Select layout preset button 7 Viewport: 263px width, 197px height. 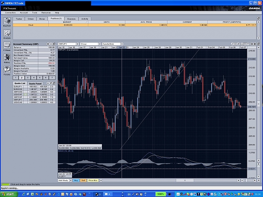pyautogui.click(x=52, y=78)
